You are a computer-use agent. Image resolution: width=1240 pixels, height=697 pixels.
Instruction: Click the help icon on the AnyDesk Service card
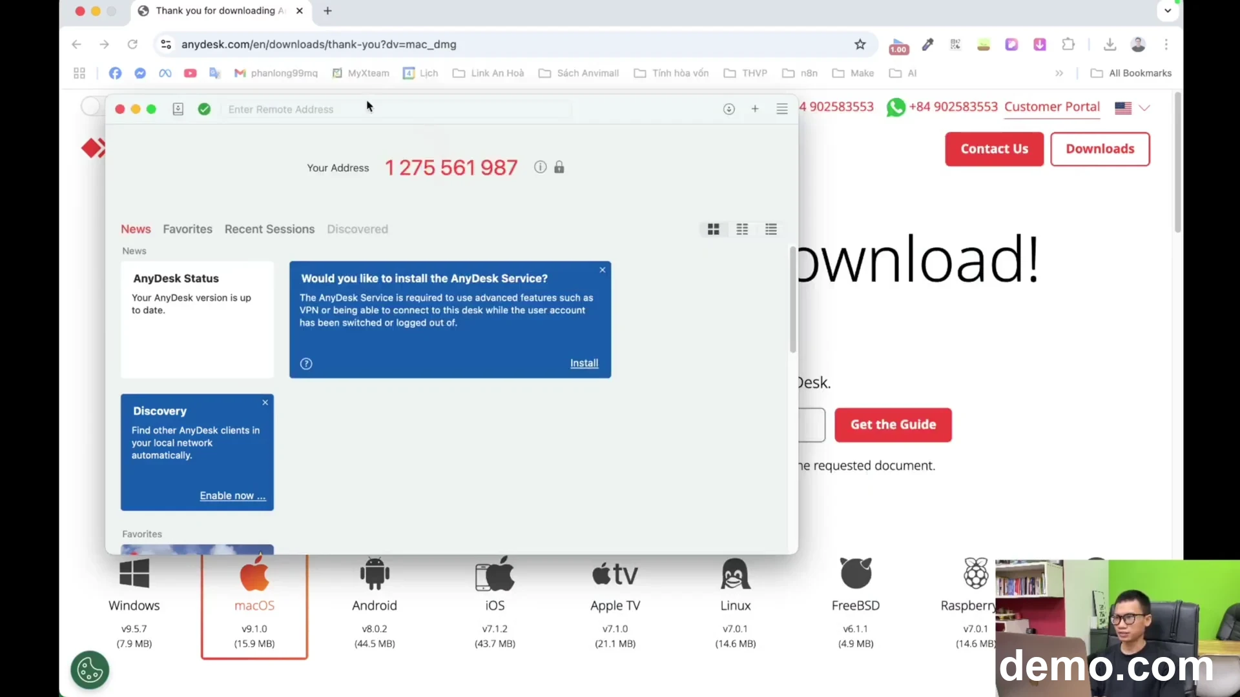pyautogui.click(x=306, y=364)
